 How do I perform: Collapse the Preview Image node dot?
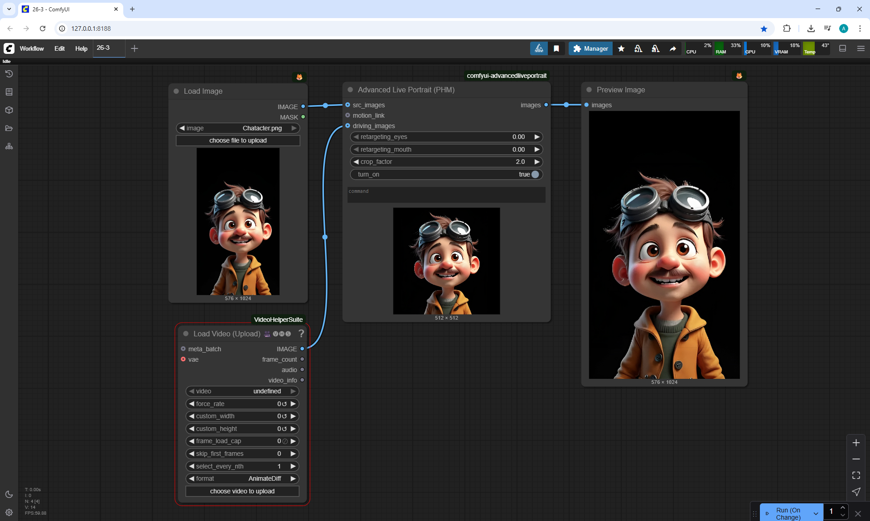(x=589, y=90)
